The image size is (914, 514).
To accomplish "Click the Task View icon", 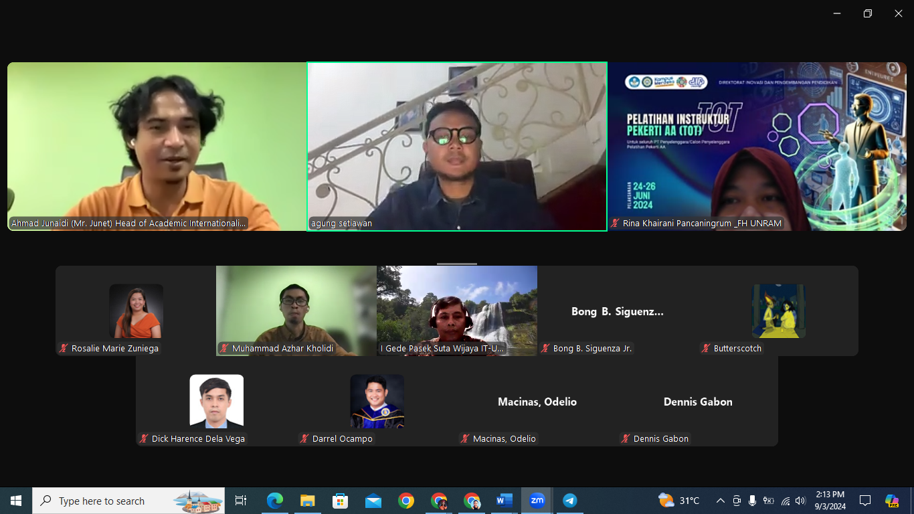I will [241, 501].
